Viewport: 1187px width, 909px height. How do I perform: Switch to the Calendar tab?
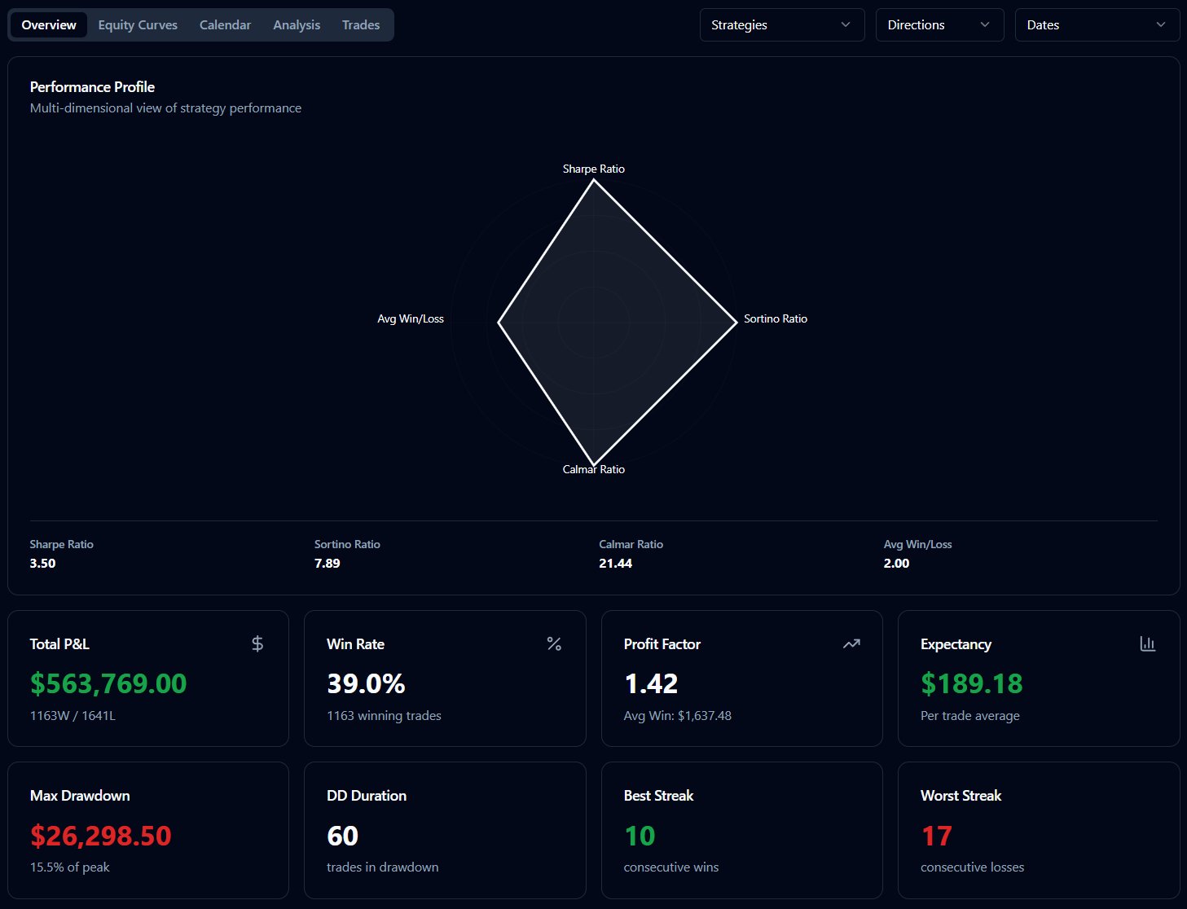click(225, 24)
